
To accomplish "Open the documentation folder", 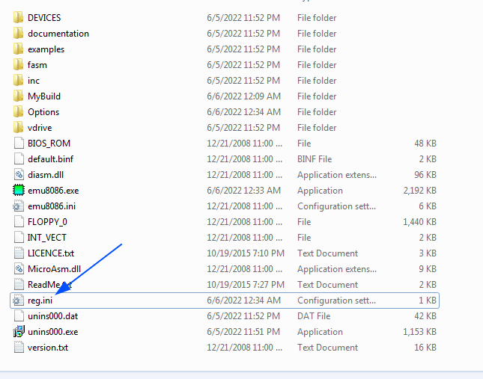I will pyautogui.click(x=58, y=34).
